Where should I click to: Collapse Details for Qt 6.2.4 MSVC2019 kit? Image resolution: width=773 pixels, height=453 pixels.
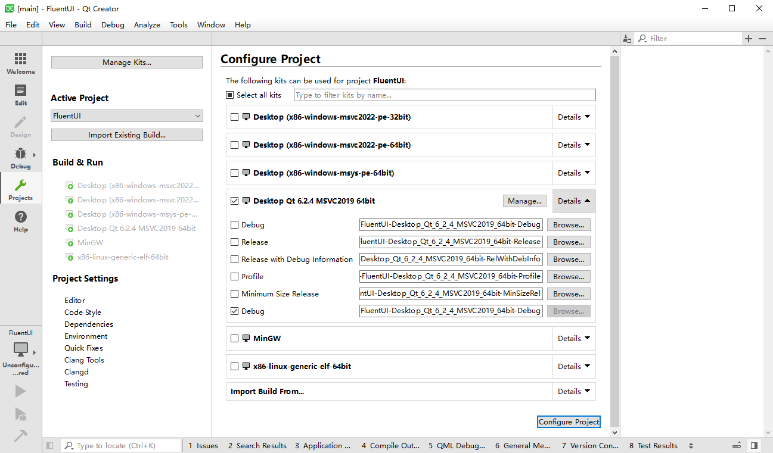click(x=574, y=201)
